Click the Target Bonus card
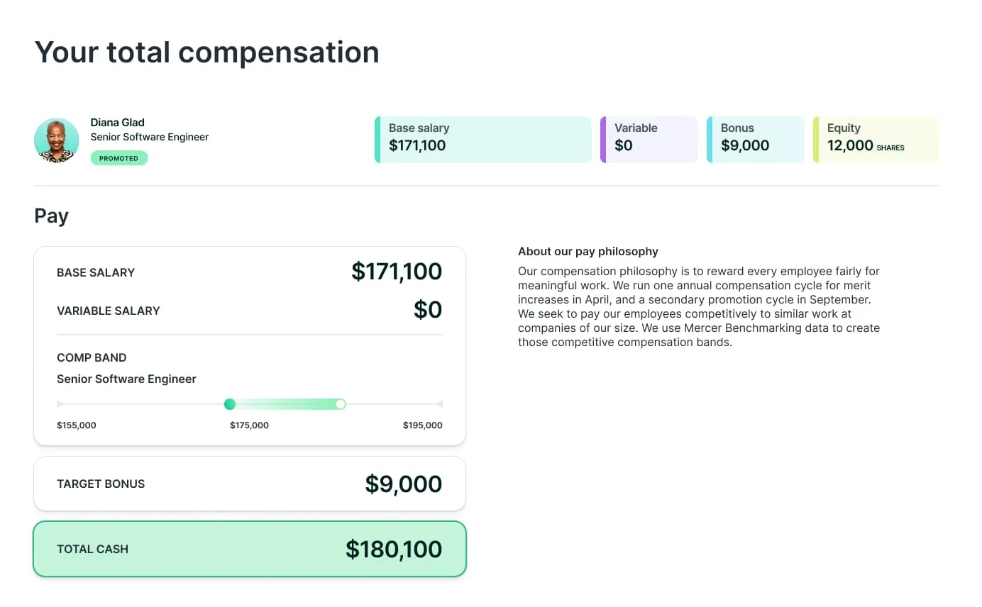This screenshot has height=607, width=982. pyautogui.click(x=250, y=484)
